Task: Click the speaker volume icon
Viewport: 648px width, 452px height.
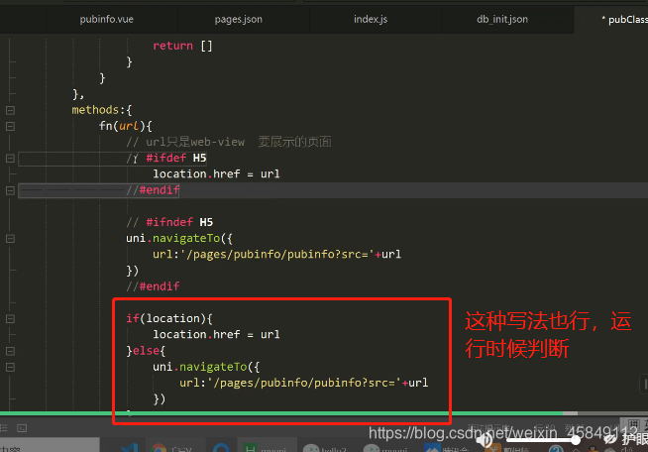Action: (484, 441)
